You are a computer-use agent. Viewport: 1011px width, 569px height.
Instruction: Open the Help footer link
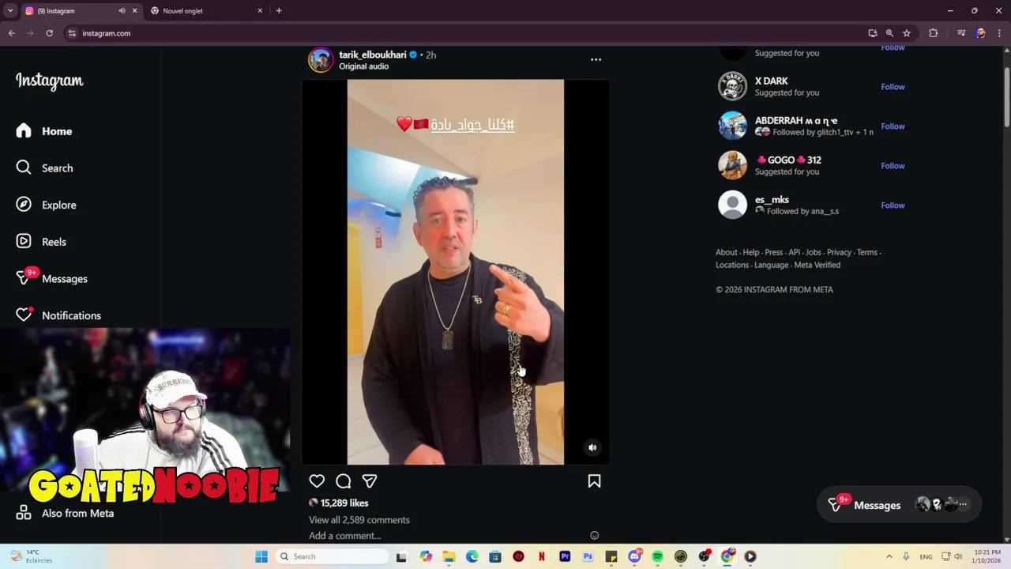[x=750, y=253]
